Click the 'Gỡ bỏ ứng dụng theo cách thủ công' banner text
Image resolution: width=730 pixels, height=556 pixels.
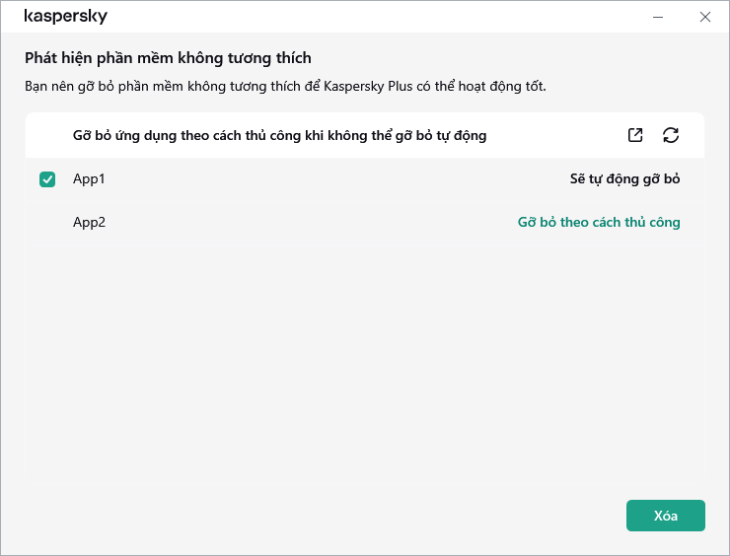click(279, 135)
